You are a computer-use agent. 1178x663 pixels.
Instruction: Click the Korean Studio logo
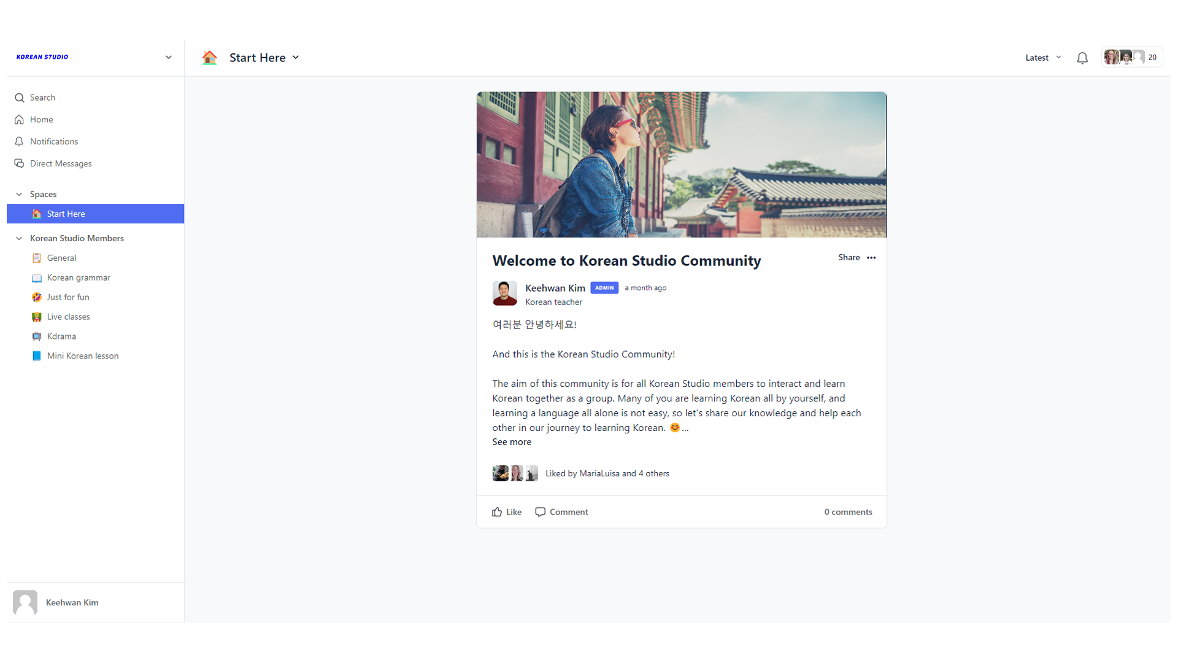42,57
